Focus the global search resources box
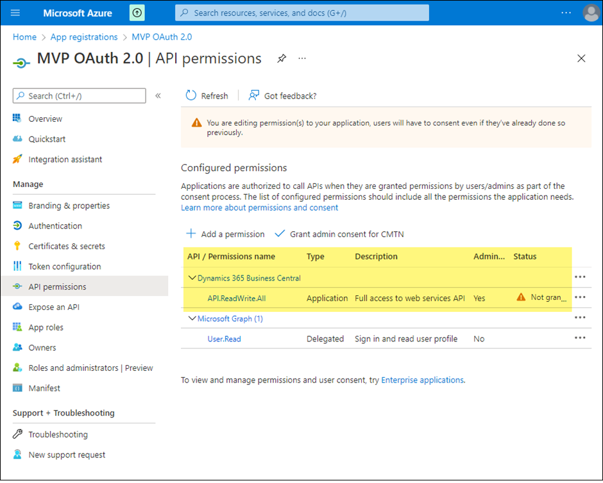 click(x=302, y=13)
